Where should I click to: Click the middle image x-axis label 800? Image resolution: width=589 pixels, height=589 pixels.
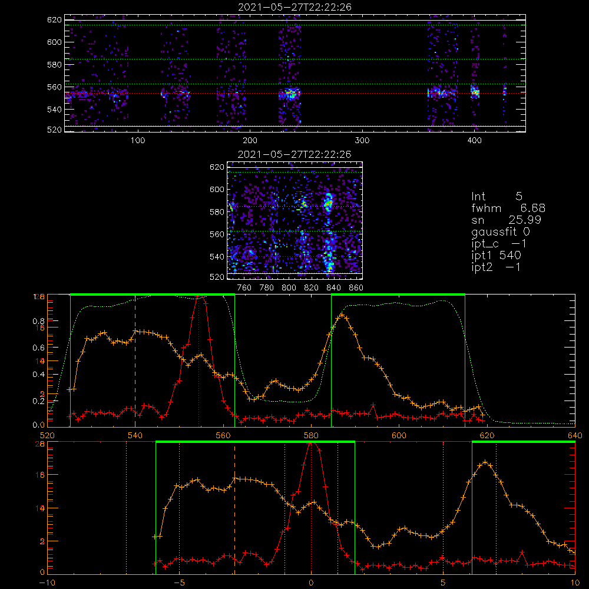pos(289,288)
